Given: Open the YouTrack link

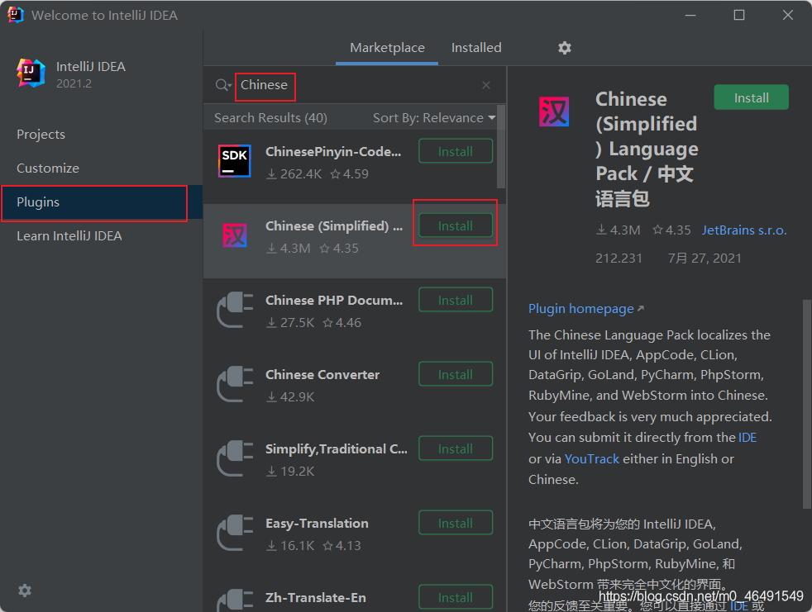Looking at the screenshot, I should click(x=591, y=459).
